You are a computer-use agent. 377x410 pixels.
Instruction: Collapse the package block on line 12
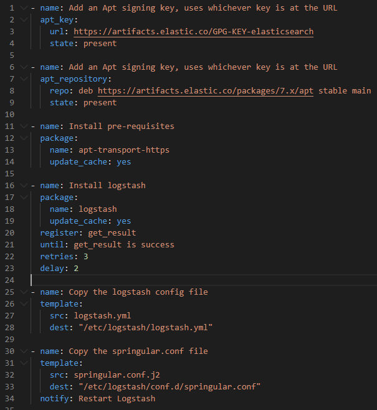[x=24, y=138]
